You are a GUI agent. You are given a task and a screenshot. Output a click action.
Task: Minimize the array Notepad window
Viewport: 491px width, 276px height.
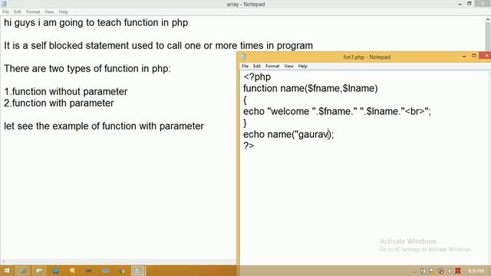pyautogui.click(x=460, y=4)
